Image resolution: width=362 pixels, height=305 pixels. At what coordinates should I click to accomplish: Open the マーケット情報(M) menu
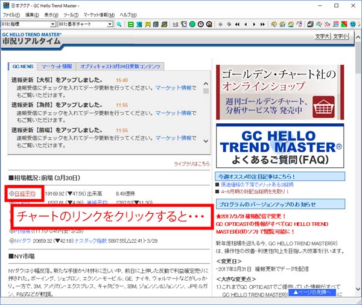click(x=99, y=15)
